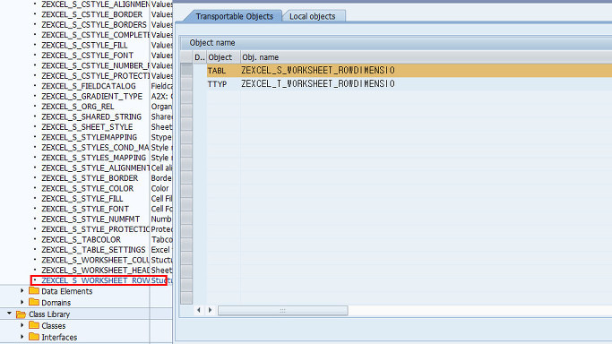Click the Object column header

coord(223,57)
